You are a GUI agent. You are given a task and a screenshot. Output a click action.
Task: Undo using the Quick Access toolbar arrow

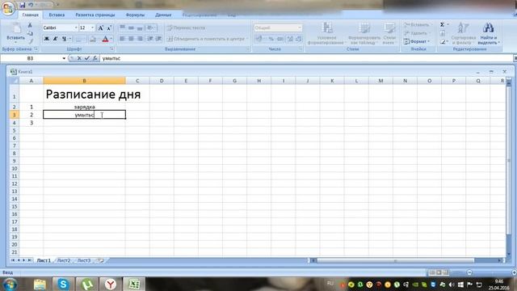[31, 5]
